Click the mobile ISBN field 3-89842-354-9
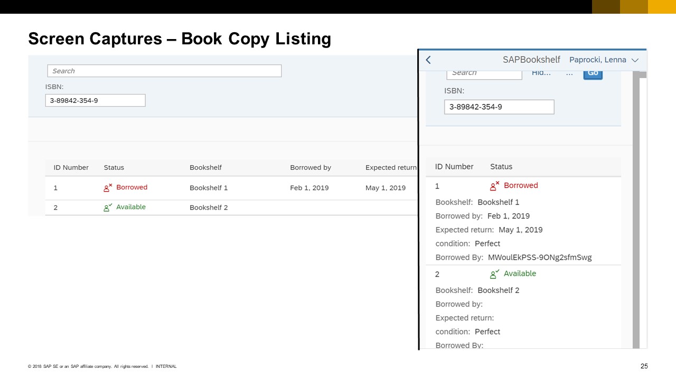Viewport: 676px width, 380px height. [499, 107]
